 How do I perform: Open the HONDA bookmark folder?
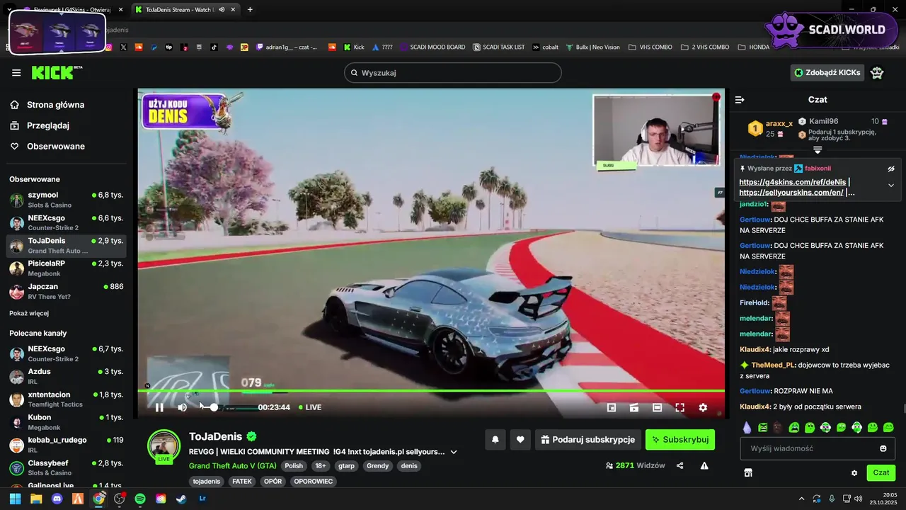(754, 47)
